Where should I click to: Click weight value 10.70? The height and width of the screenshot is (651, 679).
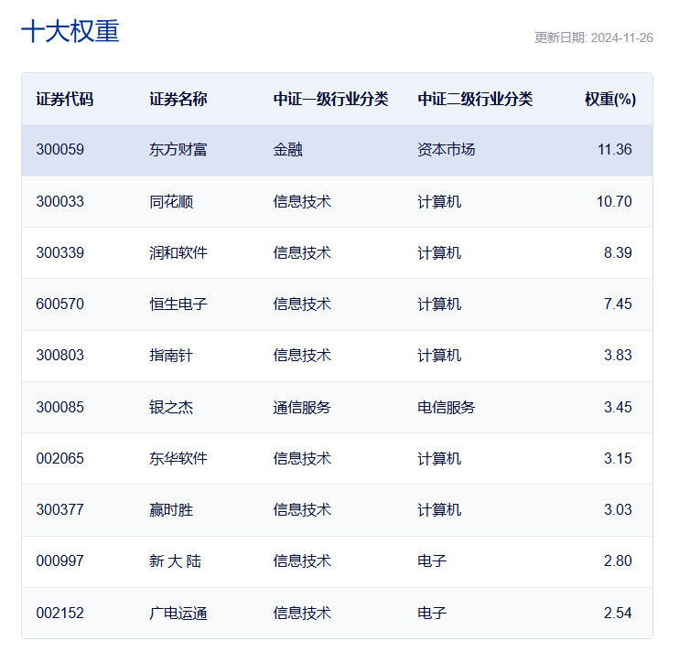point(614,201)
